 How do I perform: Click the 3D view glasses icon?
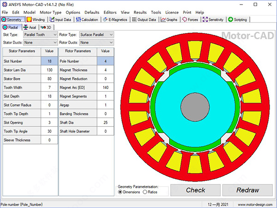(43, 27)
